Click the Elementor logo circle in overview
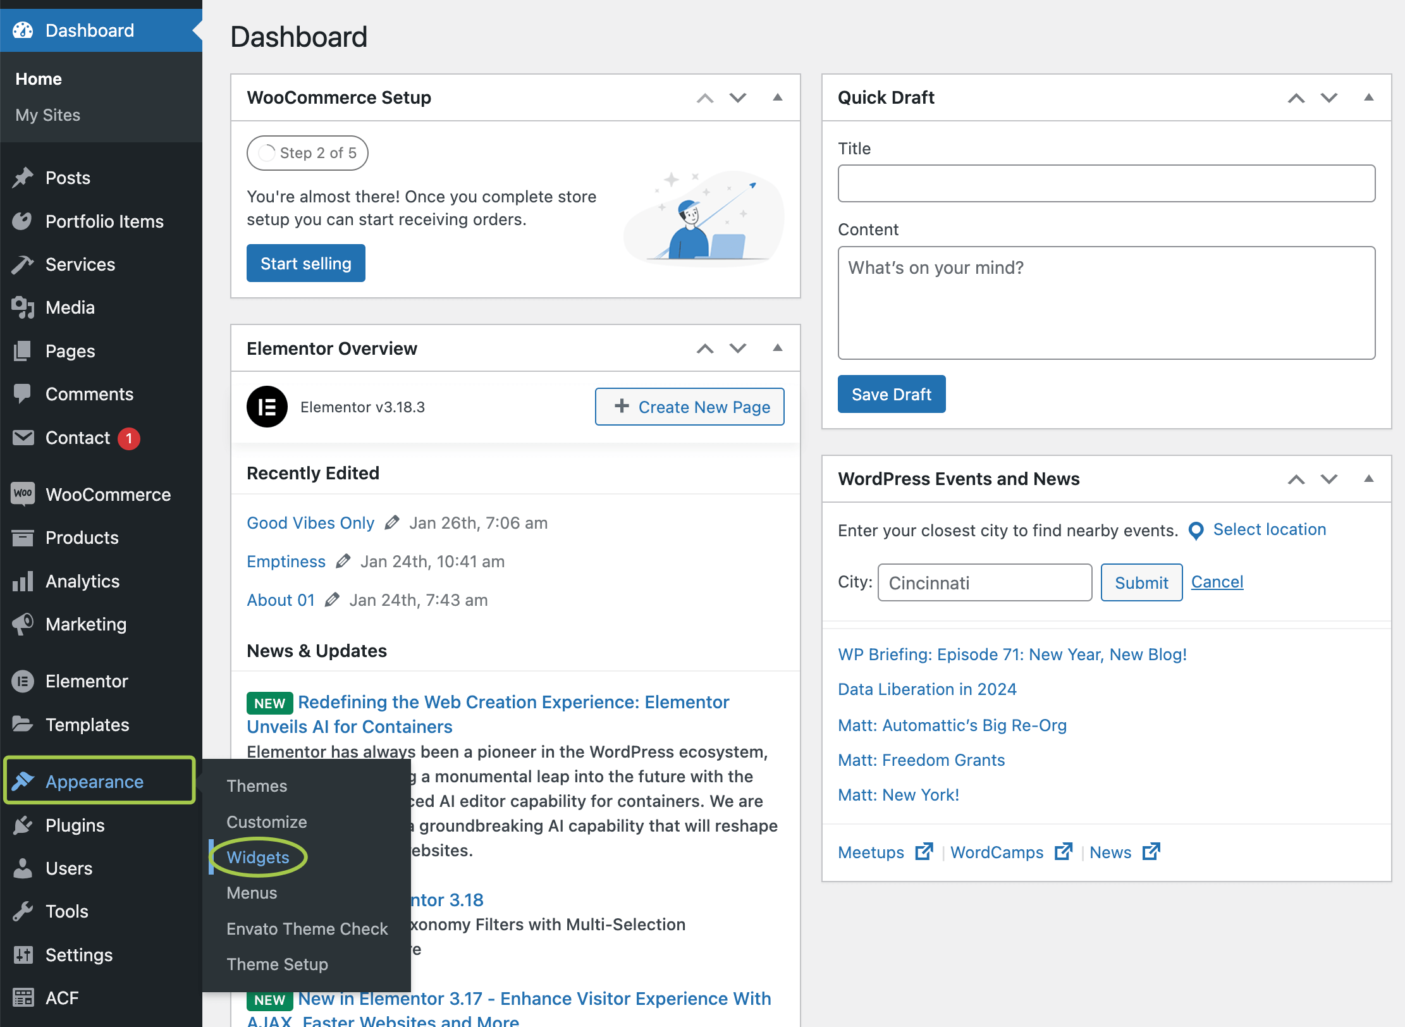This screenshot has width=1405, height=1027. point(267,407)
